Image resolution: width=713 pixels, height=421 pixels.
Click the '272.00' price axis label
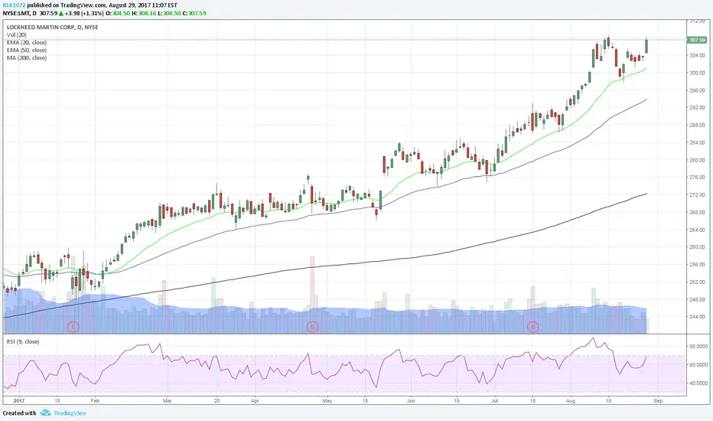pos(698,194)
